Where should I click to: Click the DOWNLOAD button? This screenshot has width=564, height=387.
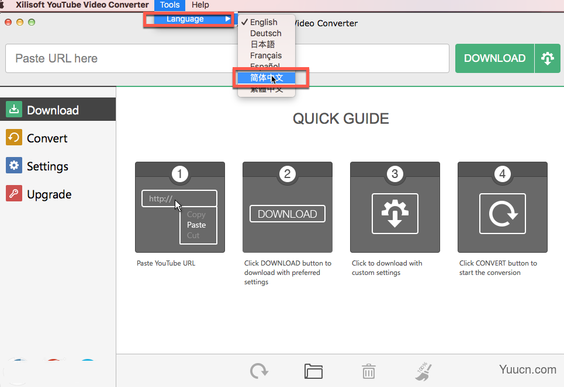494,58
